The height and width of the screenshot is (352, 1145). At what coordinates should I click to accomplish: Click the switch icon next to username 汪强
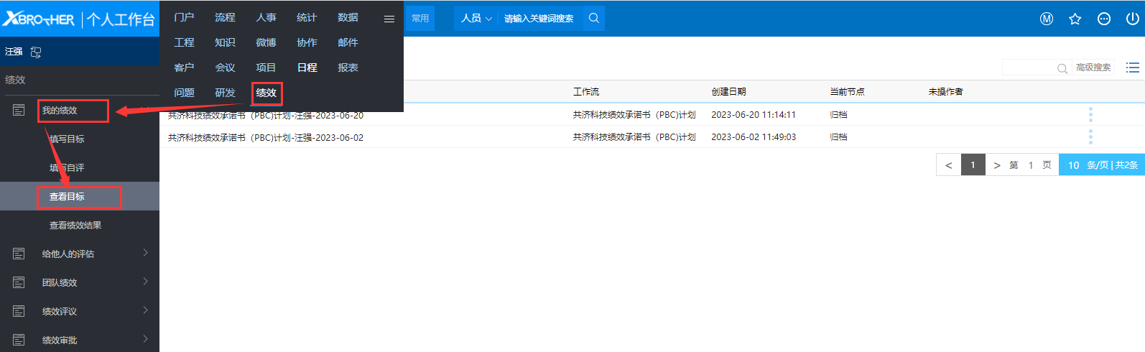(36, 52)
